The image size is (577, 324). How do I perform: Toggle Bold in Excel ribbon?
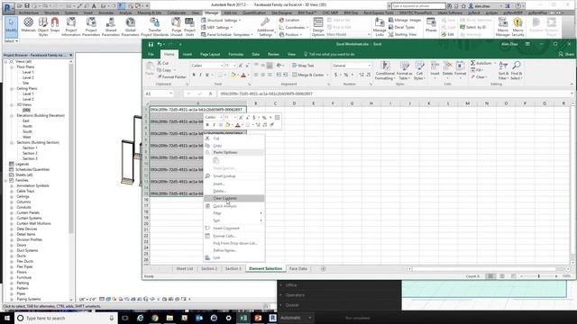pyautogui.click(x=194, y=75)
